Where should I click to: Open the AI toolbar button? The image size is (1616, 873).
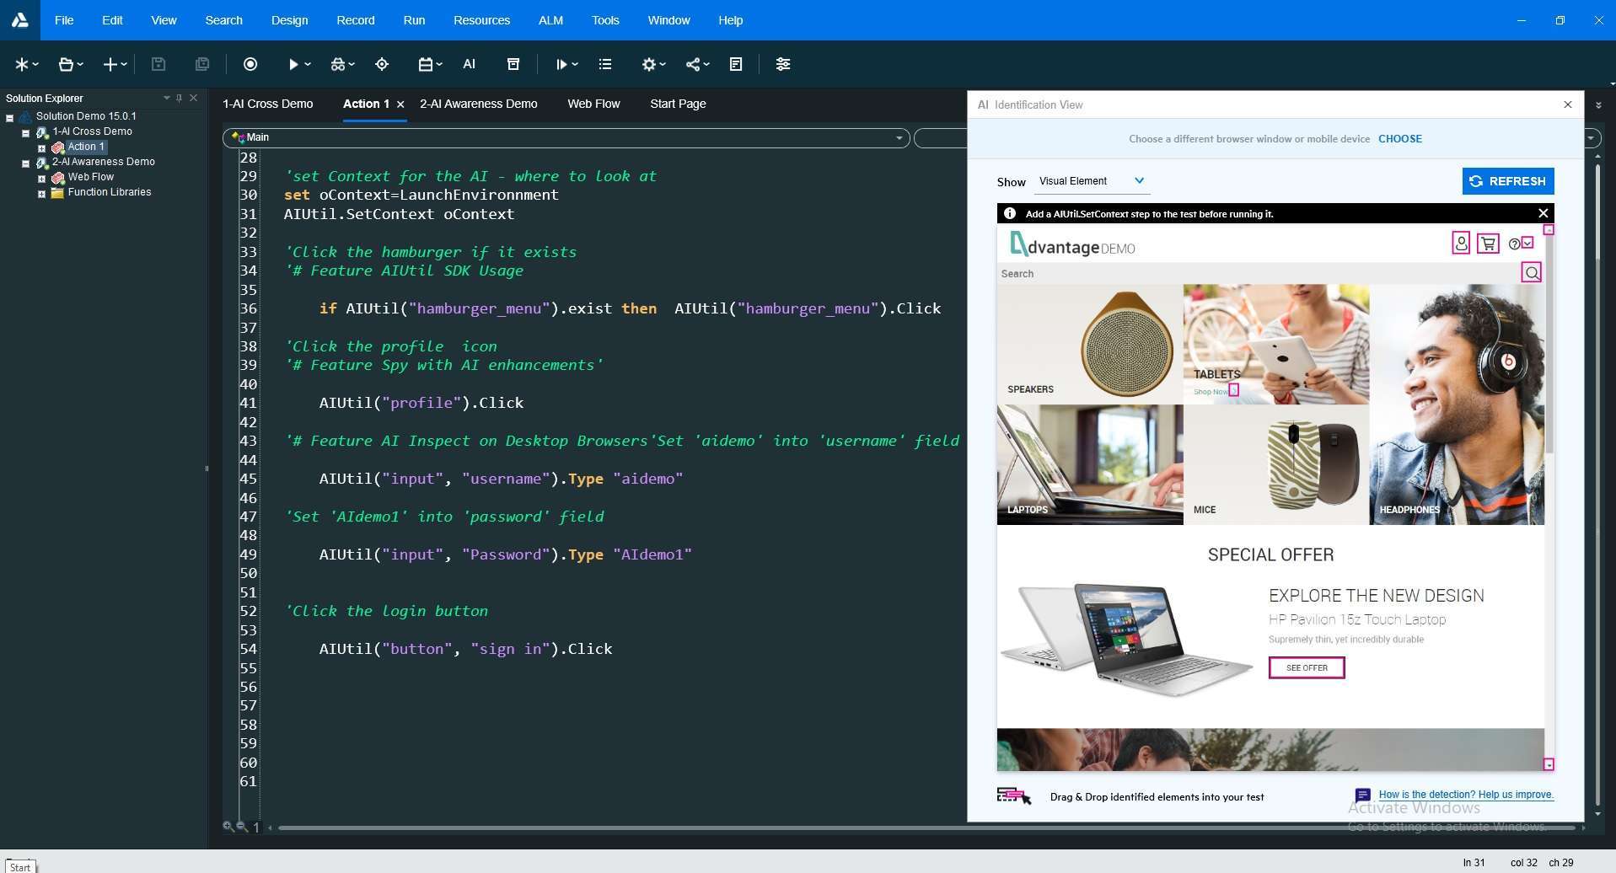click(470, 64)
